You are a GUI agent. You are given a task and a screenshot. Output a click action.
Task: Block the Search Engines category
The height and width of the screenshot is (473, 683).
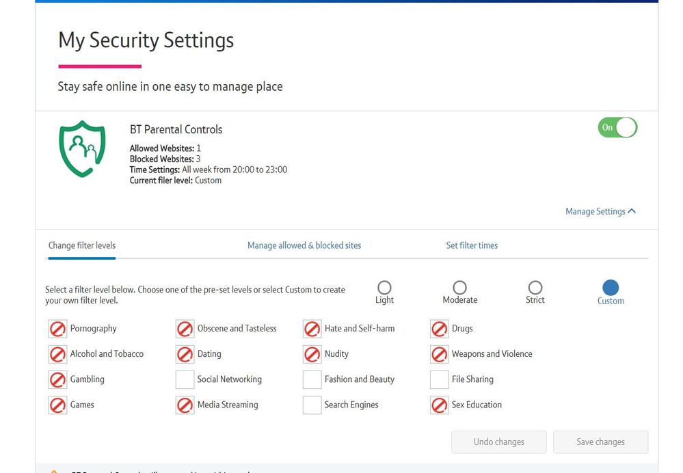312,405
